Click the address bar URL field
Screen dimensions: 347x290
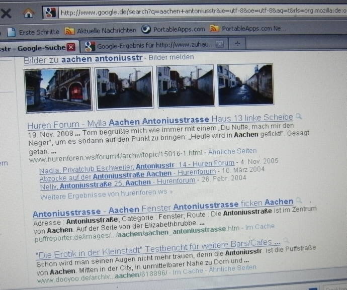pyautogui.click(x=201, y=12)
